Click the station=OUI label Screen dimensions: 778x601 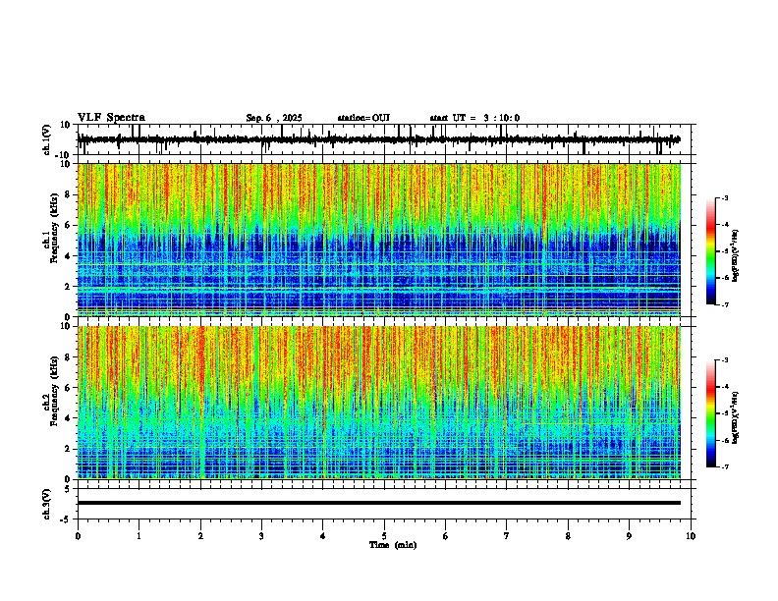click(x=363, y=118)
